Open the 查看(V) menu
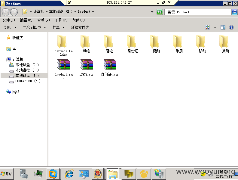 pyautogui.click(x=44, y=20)
